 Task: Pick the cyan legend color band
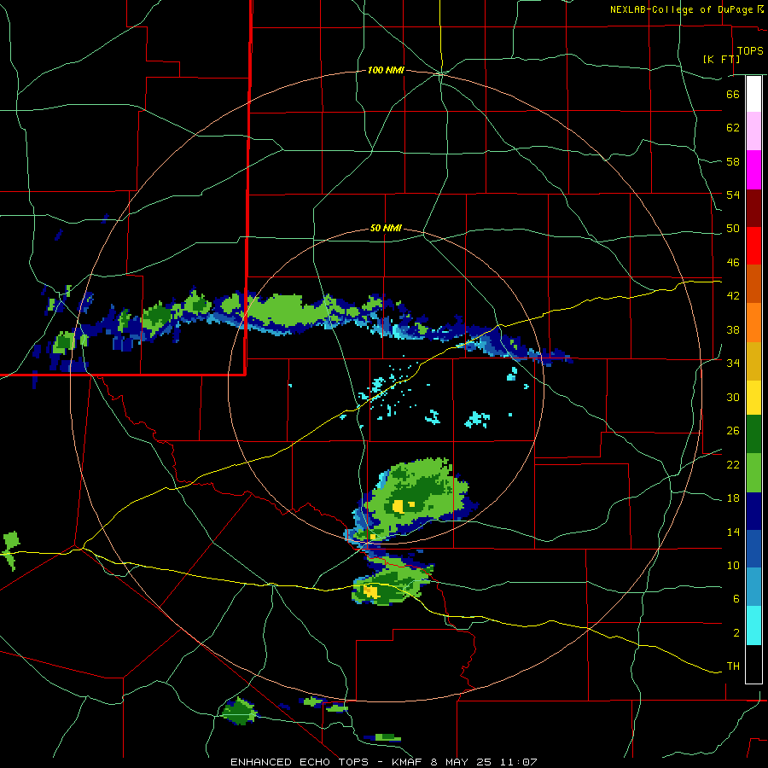point(753,625)
